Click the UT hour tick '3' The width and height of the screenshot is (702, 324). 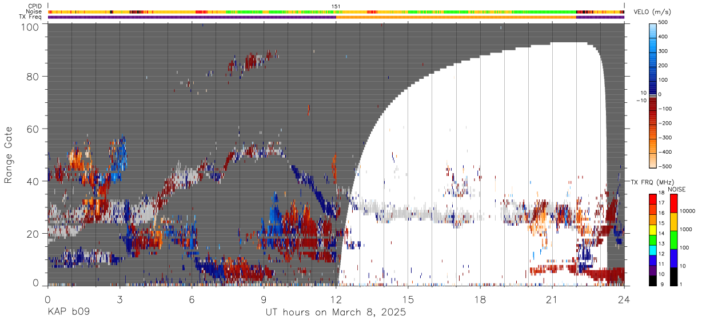(119, 299)
